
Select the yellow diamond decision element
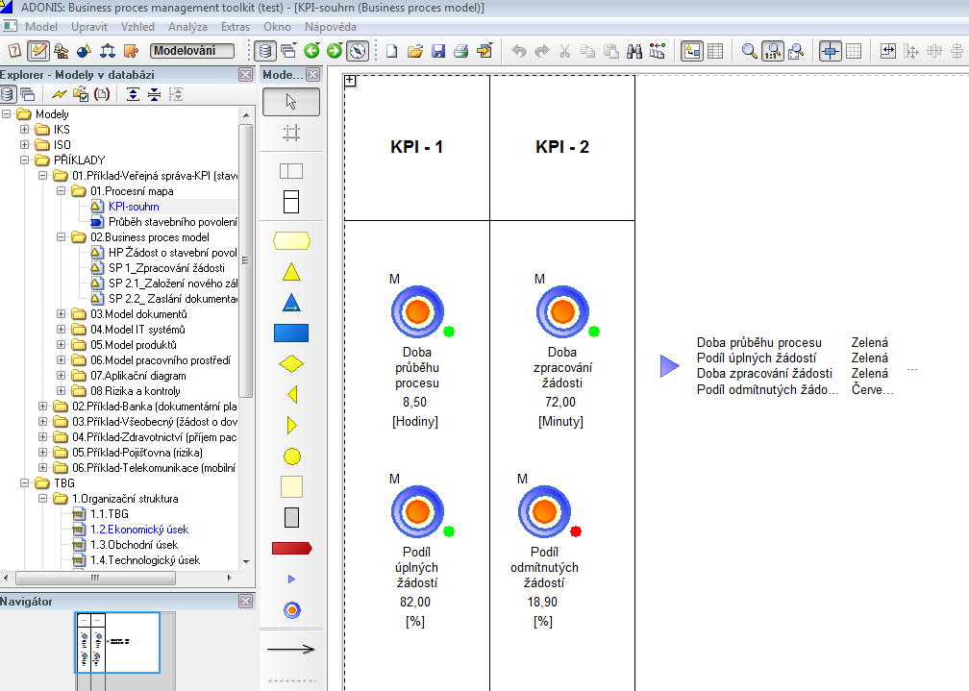coord(291,364)
